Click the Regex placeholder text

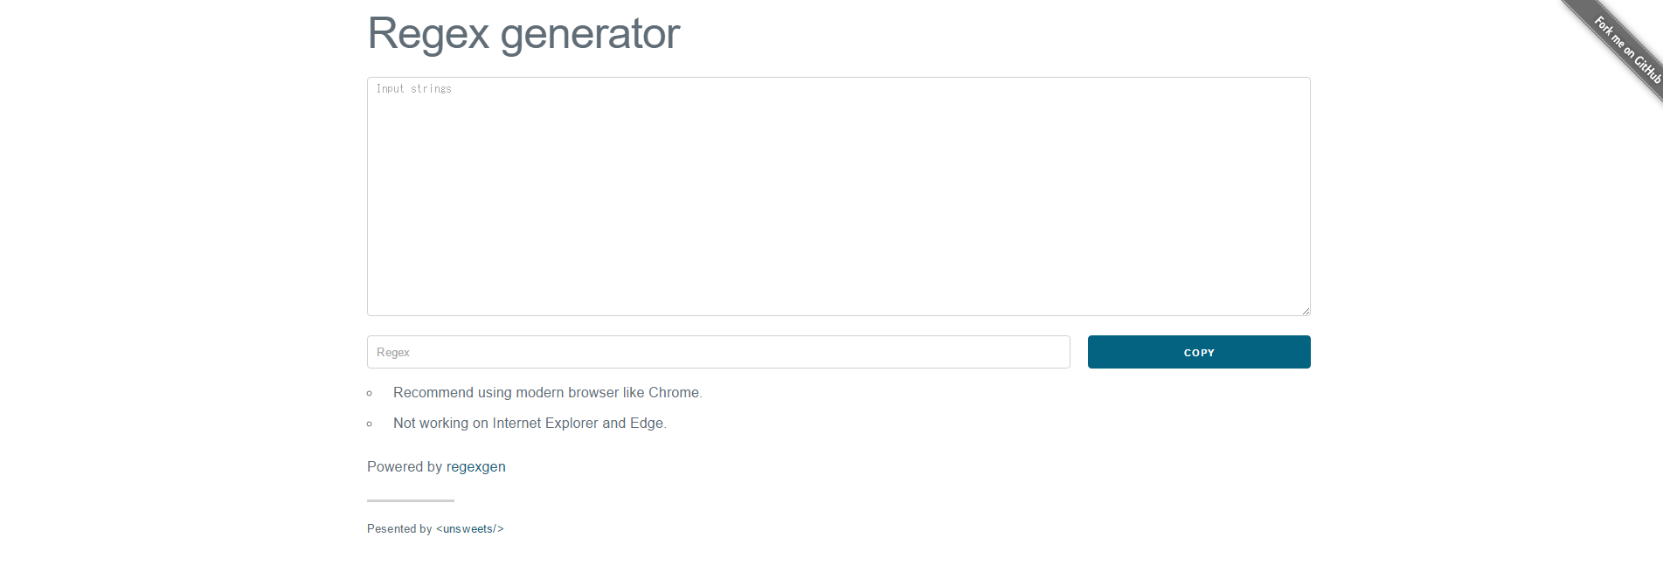(x=393, y=352)
